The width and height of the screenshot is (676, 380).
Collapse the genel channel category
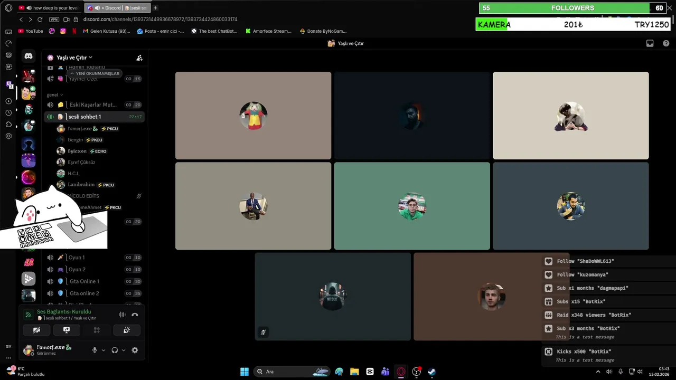55,95
